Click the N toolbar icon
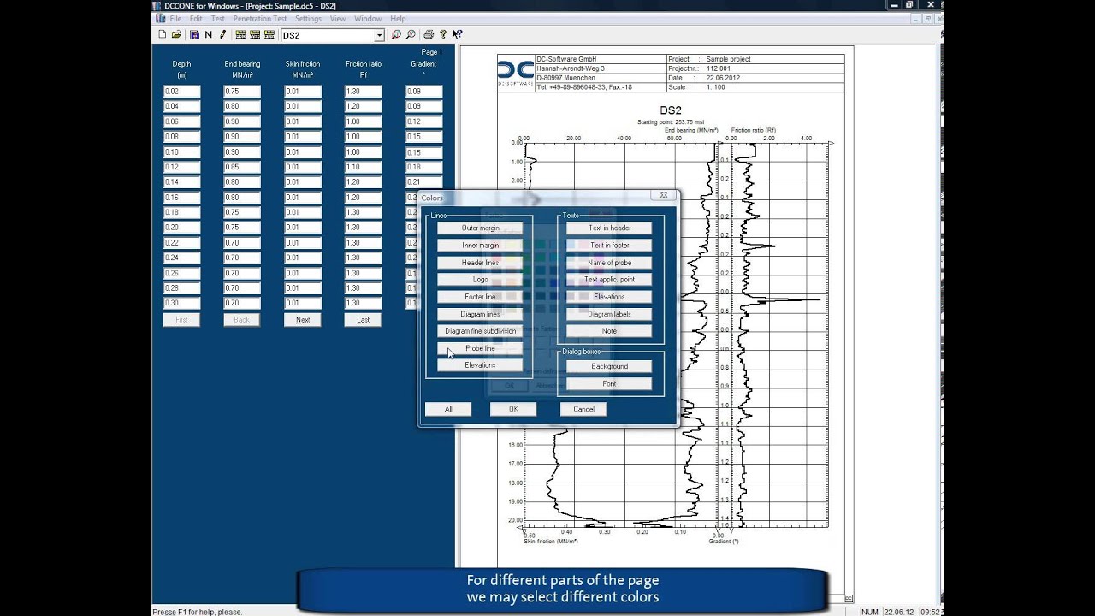This screenshot has height=616, width=1095. pos(208,35)
